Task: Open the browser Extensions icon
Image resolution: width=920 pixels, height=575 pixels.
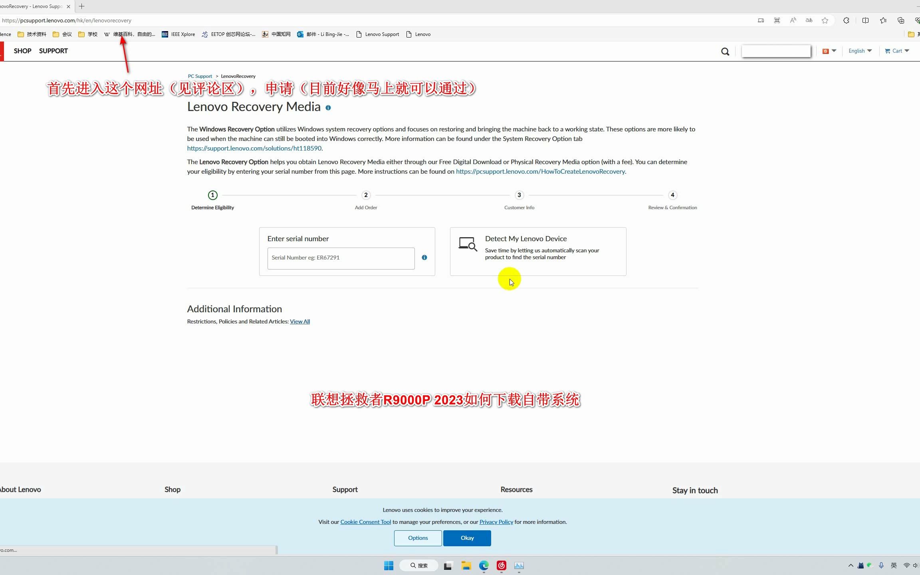Action: tap(846, 20)
